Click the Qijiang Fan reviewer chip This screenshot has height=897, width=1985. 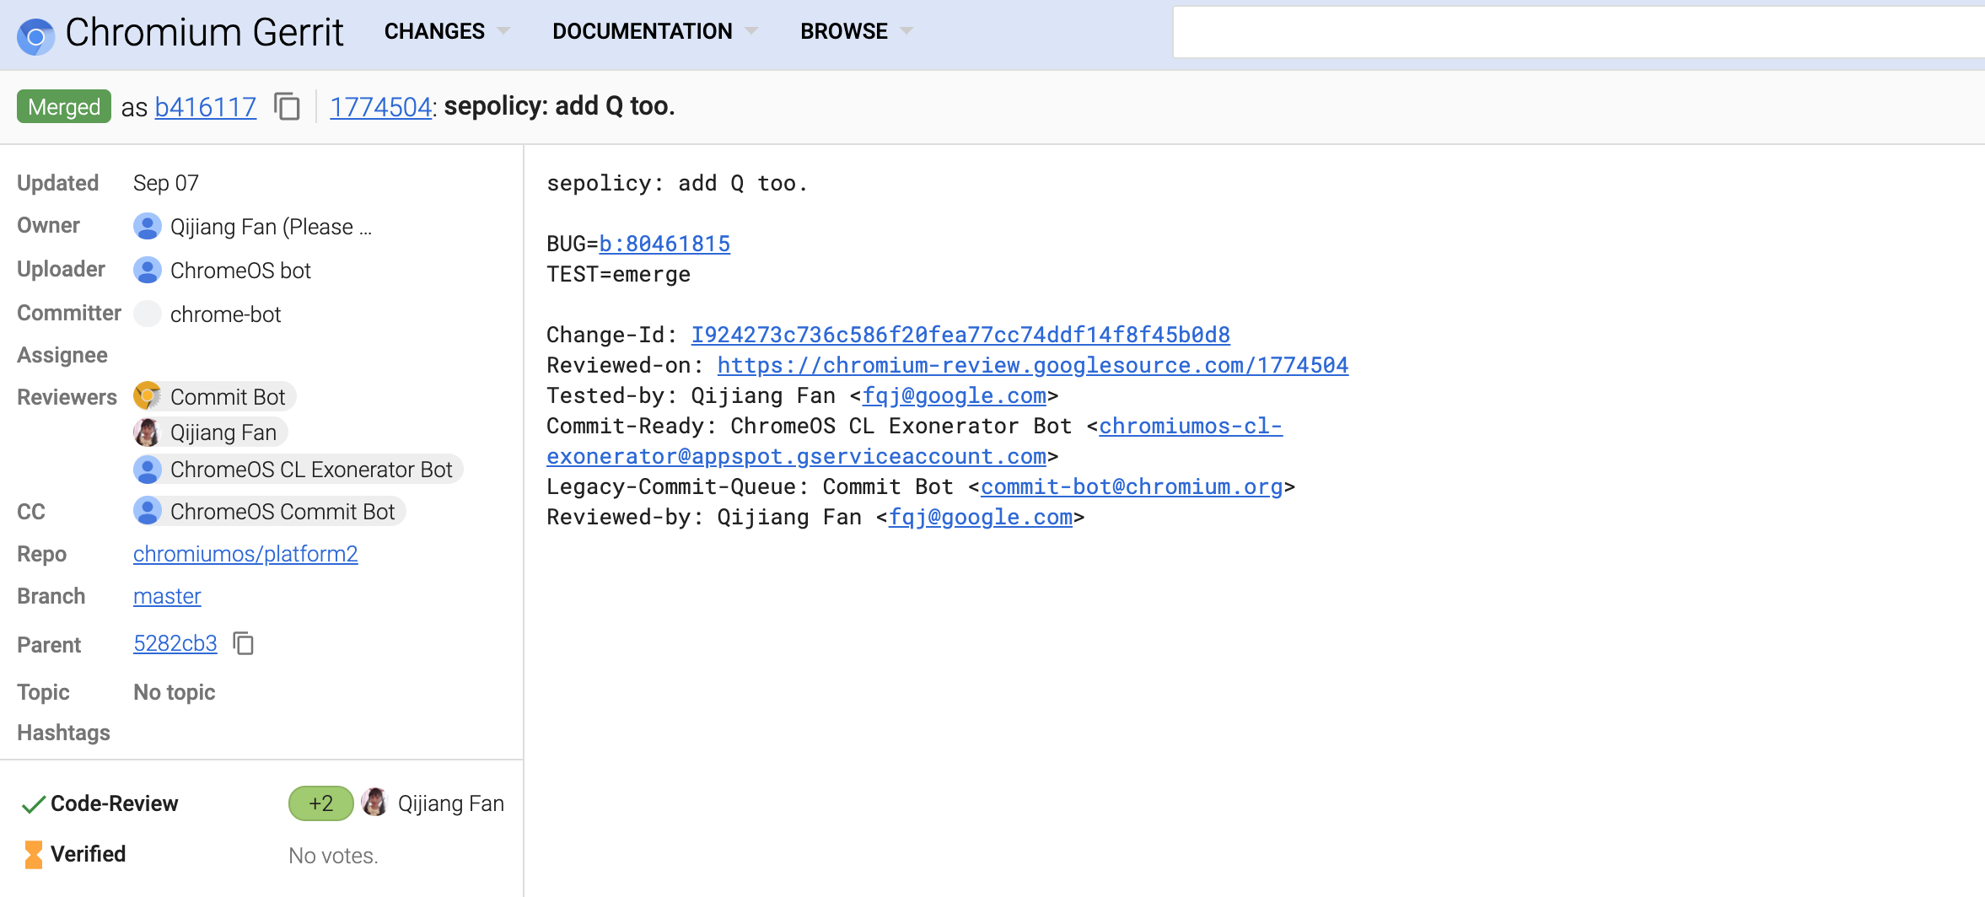coord(210,432)
